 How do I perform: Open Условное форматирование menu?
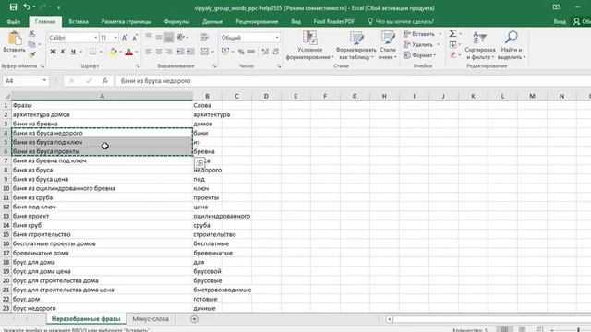[310, 45]
